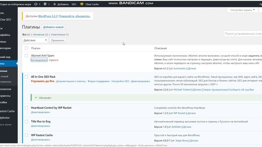Open Детали link for WP Fastest Cache
The image size is (262, 147).
194,140
